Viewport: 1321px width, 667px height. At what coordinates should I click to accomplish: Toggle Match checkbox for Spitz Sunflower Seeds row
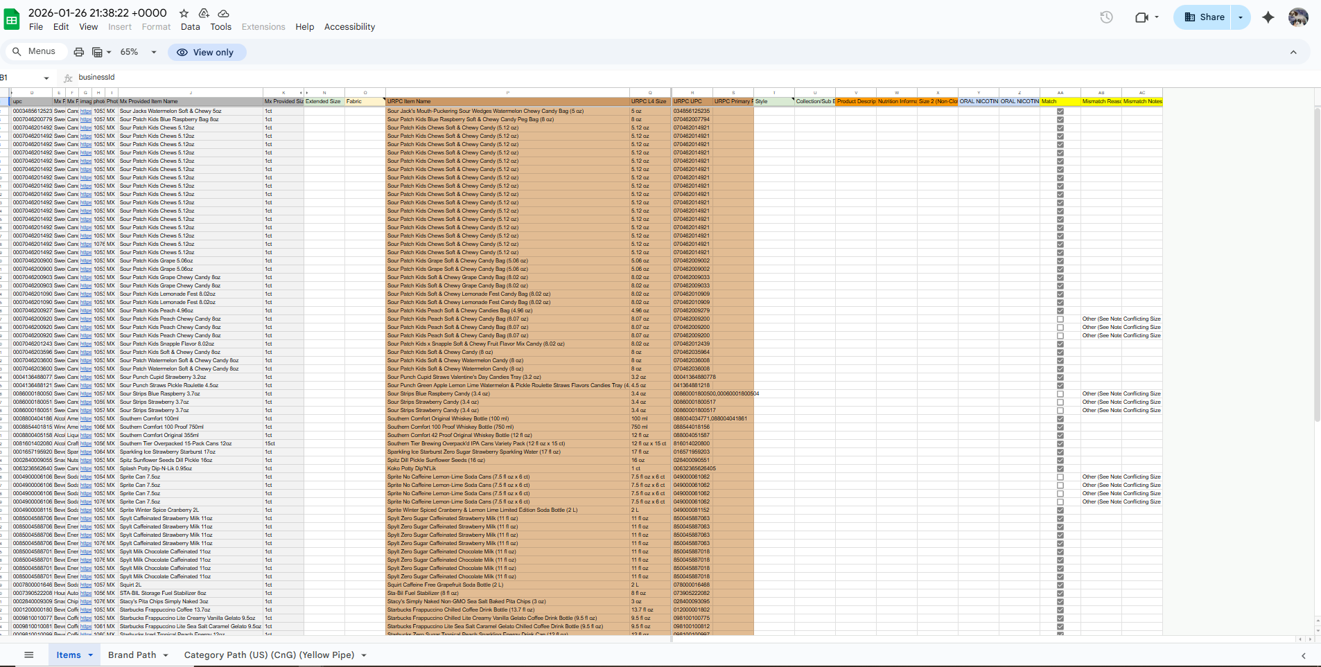coord(1060,460)
